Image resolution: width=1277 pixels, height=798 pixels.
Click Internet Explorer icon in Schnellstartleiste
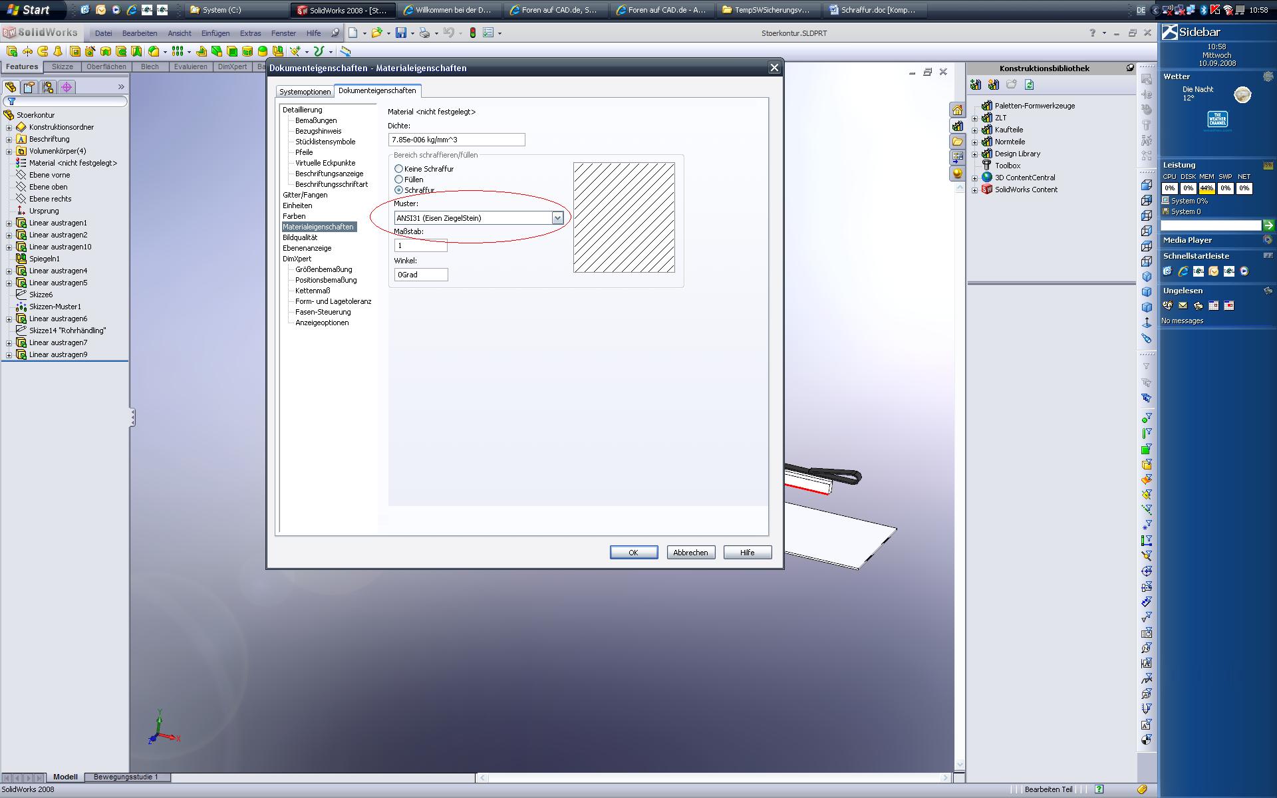[x=1183, y=271]
